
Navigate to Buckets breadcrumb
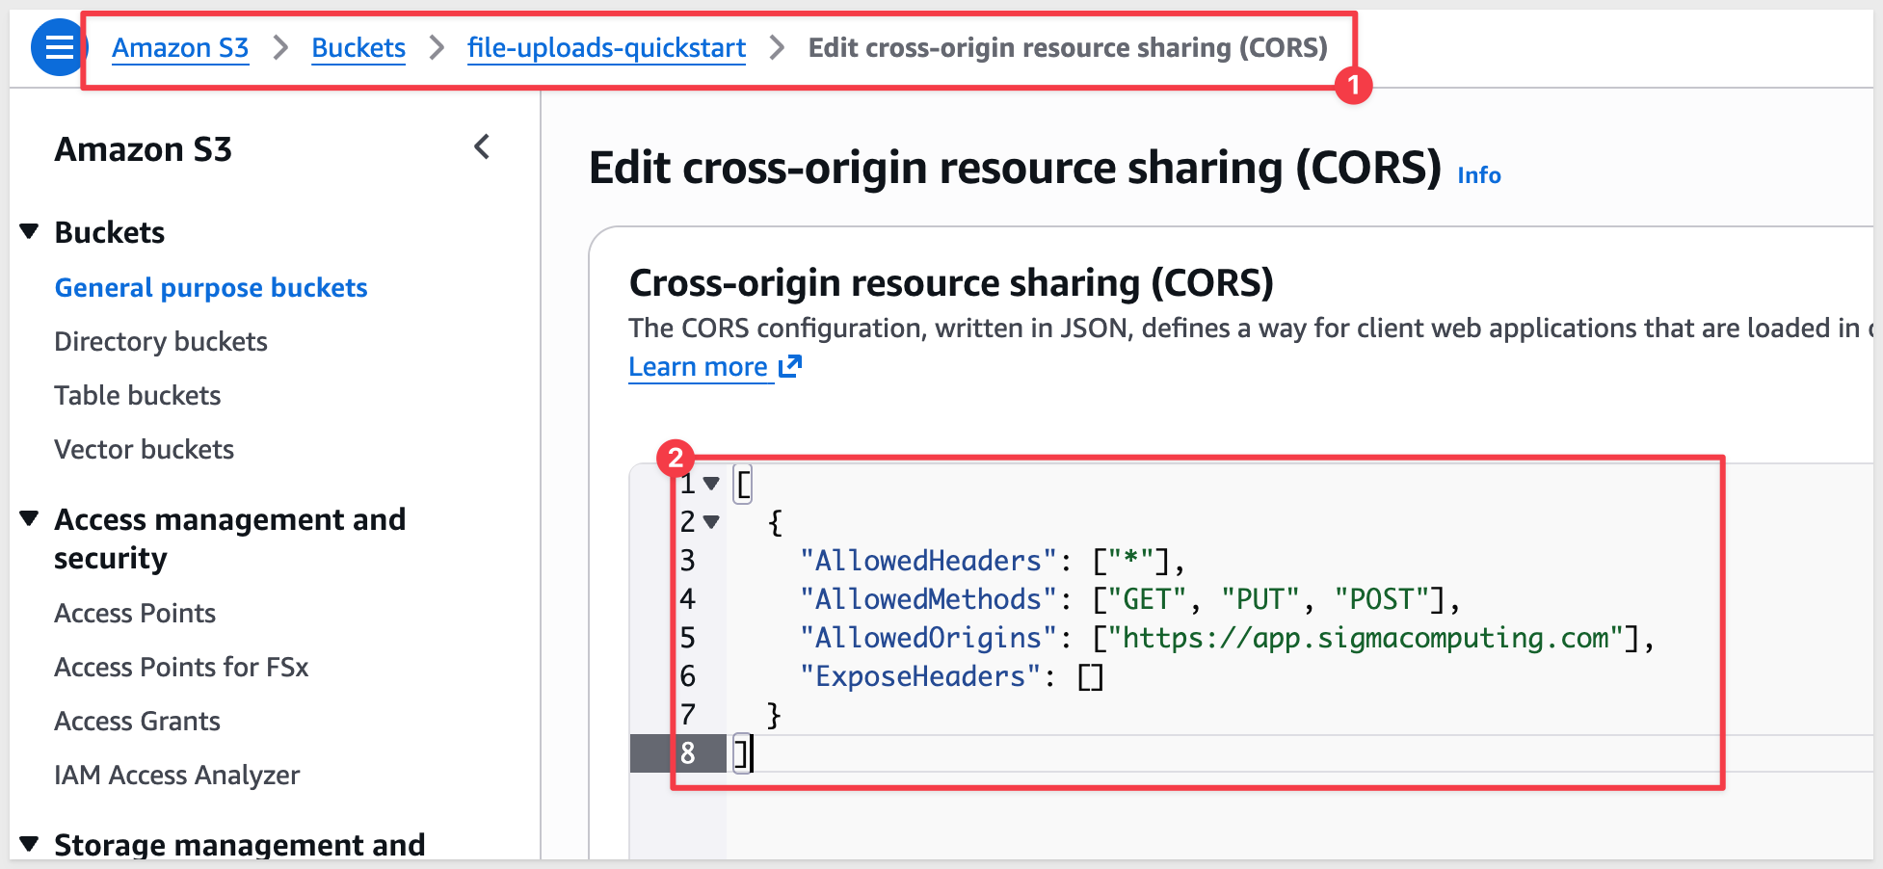pos(358,47)
